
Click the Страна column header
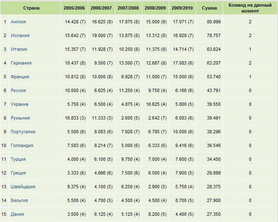pos(31,8)
